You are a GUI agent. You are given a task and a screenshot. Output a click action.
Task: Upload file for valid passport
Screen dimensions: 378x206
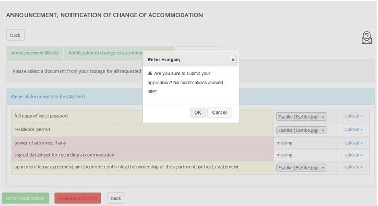(x=353, y=116)
